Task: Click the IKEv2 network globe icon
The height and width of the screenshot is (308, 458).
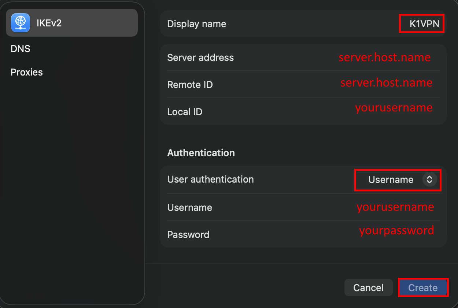Action: click(21, 23)
